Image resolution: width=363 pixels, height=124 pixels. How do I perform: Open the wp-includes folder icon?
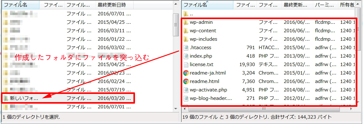point(186,39)
